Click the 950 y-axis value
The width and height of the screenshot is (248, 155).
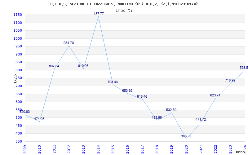(x=19, y=46)
